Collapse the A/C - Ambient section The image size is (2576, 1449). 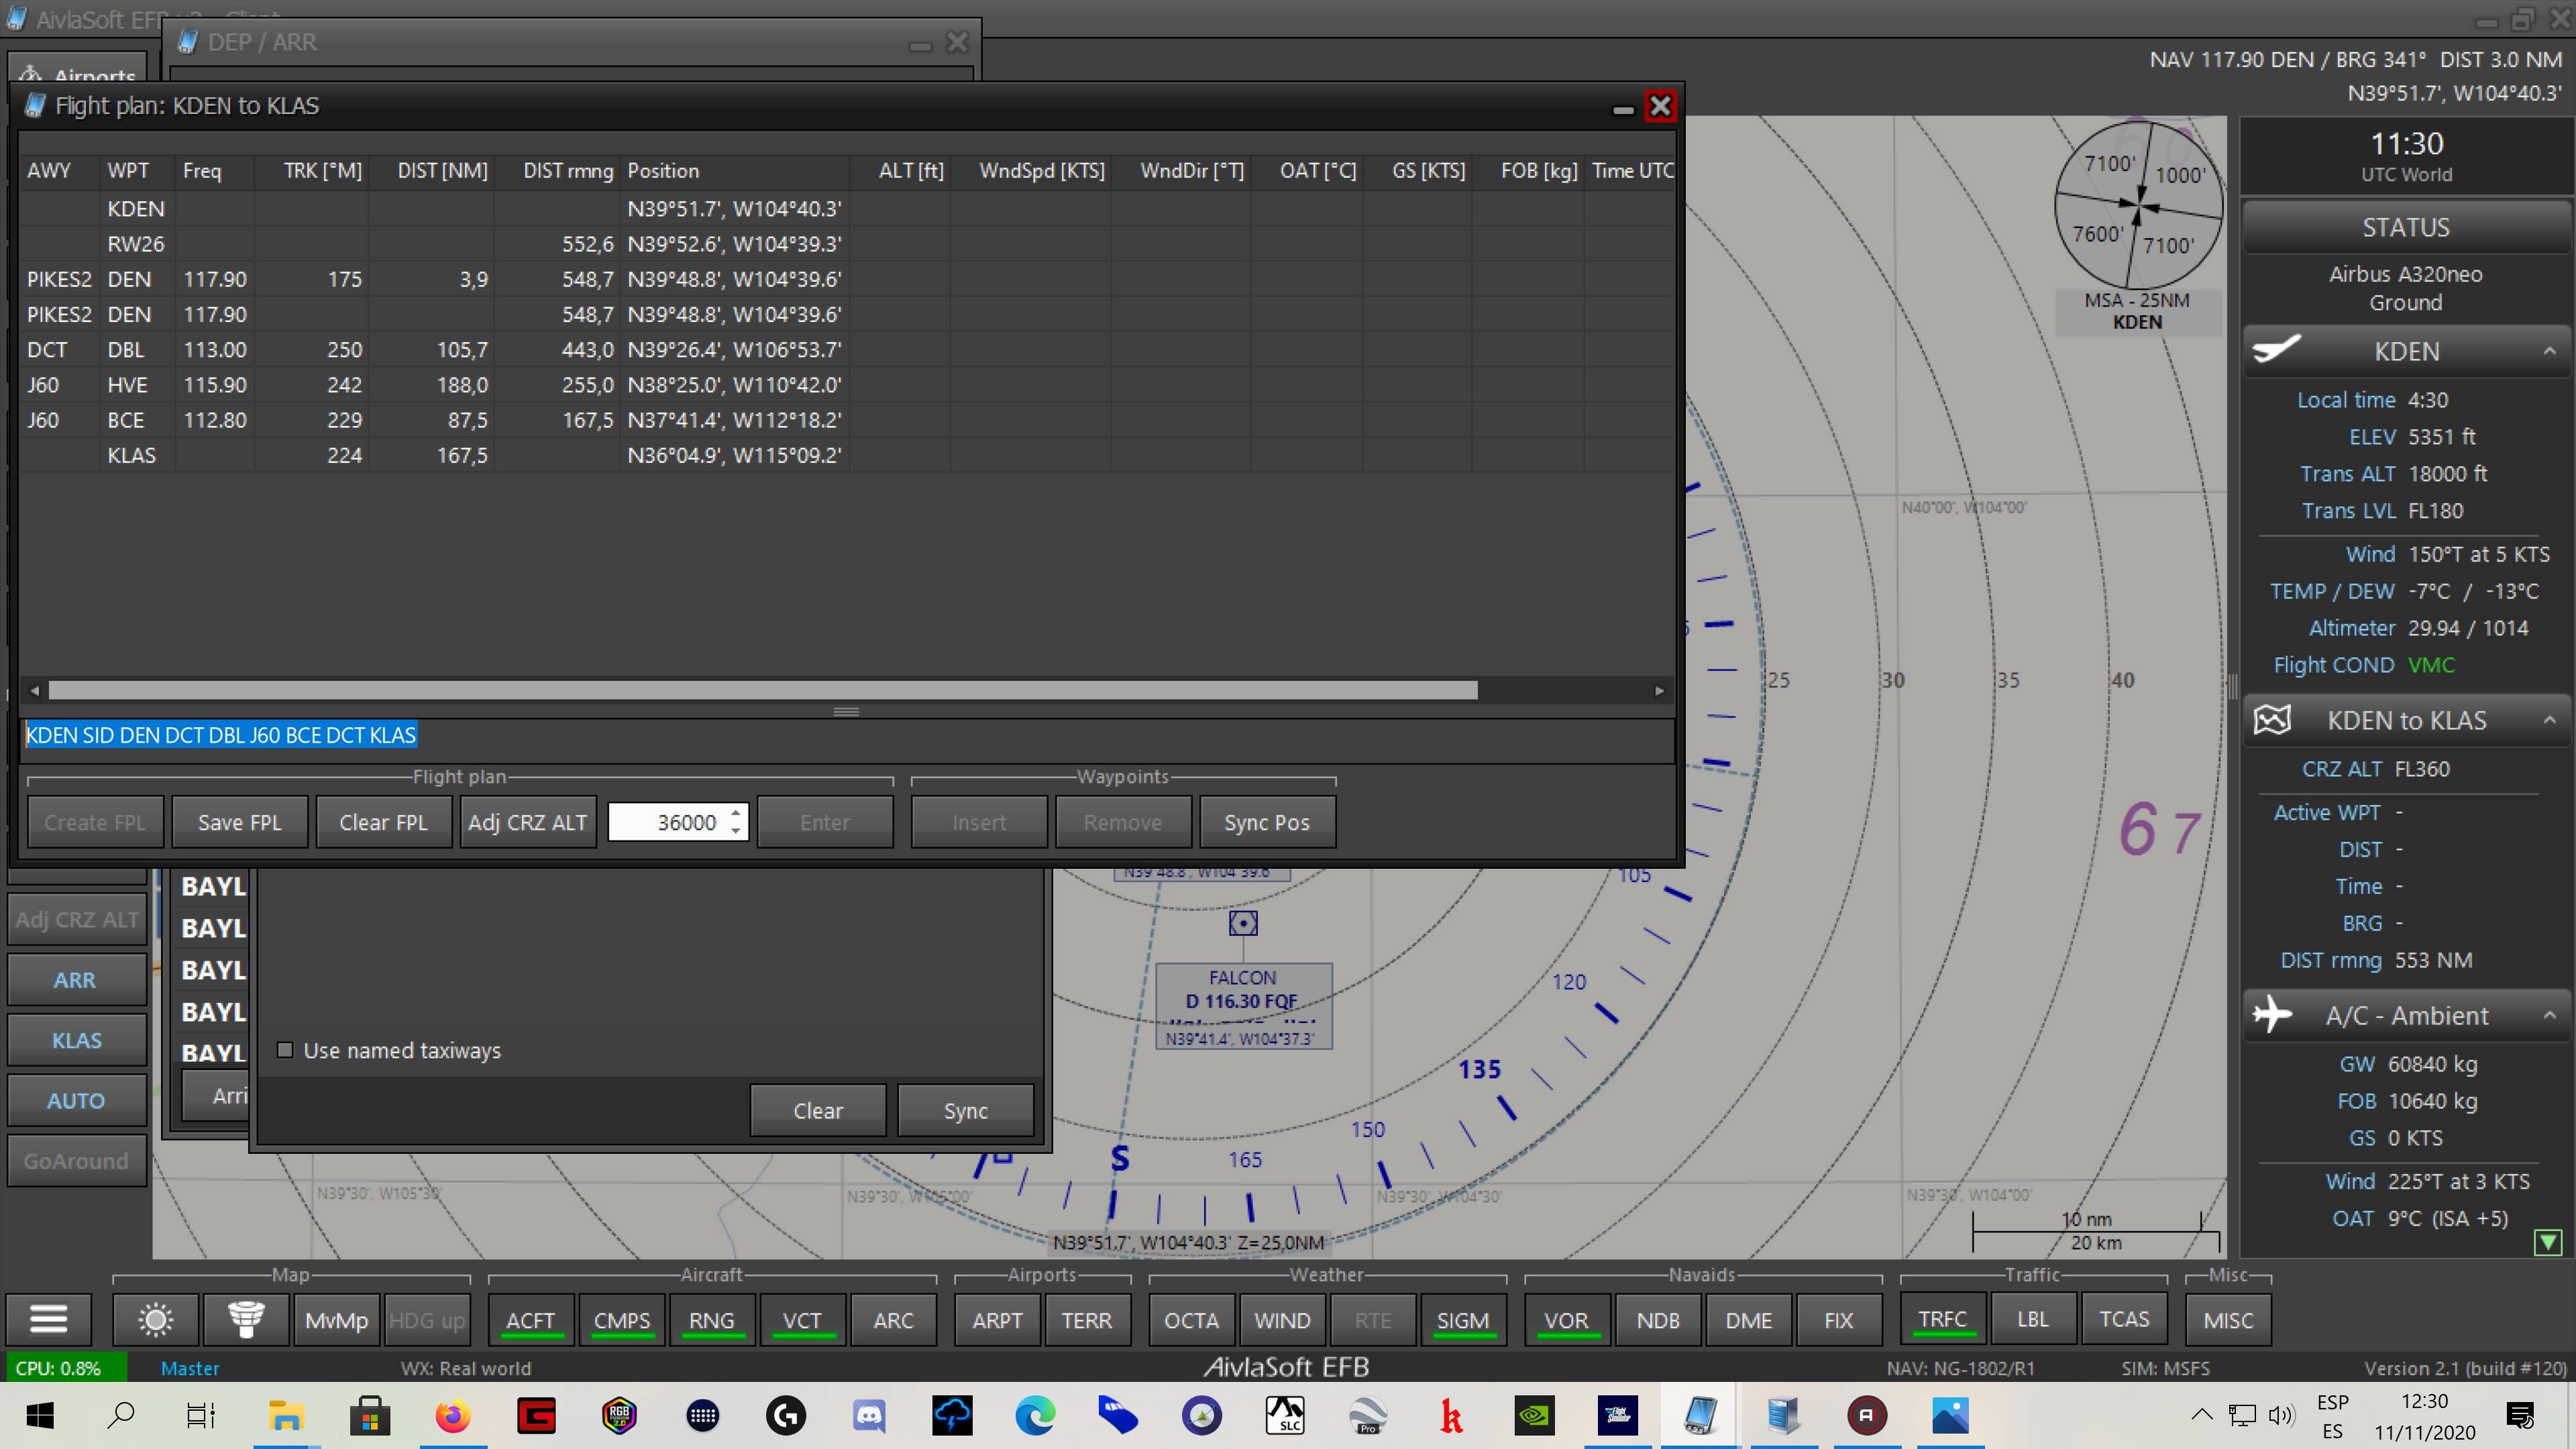click(2549, 1015)
